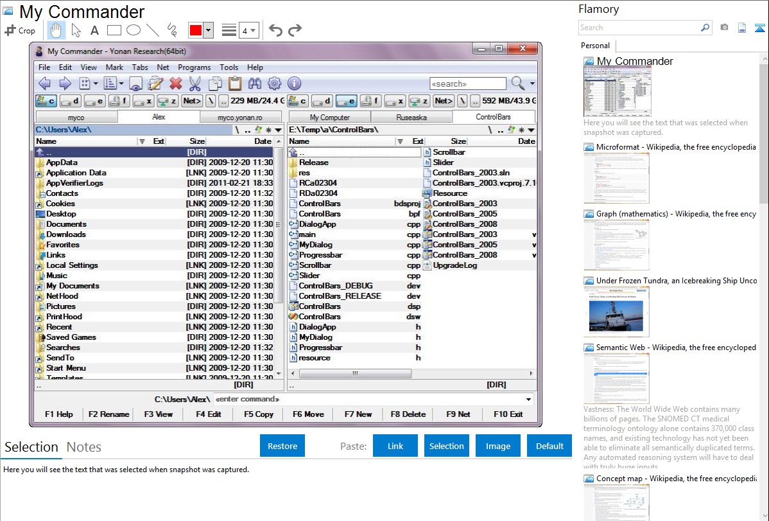Redo the last annotation
The width and height of the screenshot is (769, 521).
[x=295, y=30]
